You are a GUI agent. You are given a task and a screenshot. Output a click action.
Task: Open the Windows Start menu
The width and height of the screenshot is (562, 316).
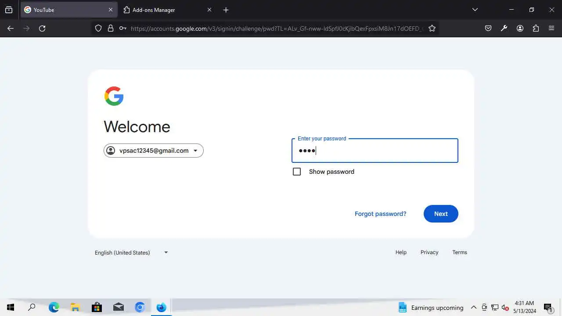(11, 307)
